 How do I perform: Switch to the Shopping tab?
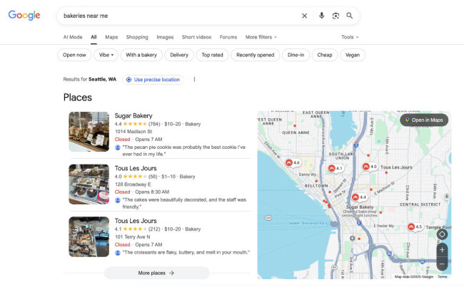coord(137,37)
